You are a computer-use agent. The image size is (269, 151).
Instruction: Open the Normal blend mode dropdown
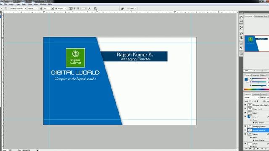[x=251, y=97]
